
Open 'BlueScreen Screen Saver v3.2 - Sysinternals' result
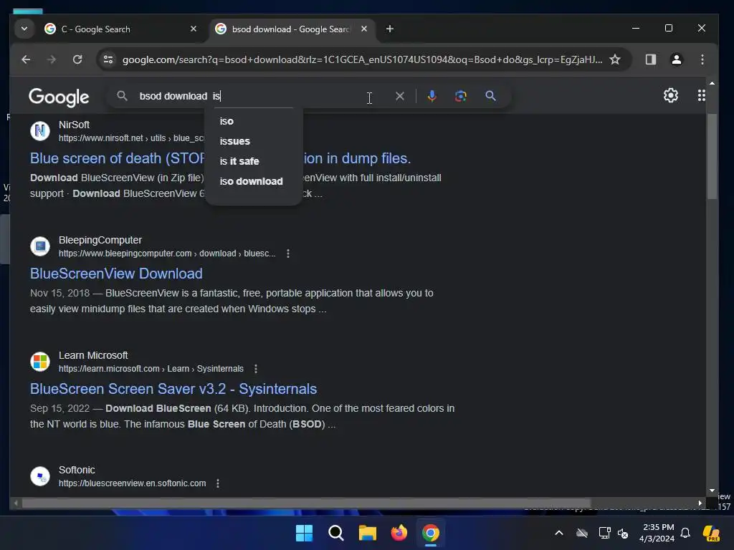point(173,389)
